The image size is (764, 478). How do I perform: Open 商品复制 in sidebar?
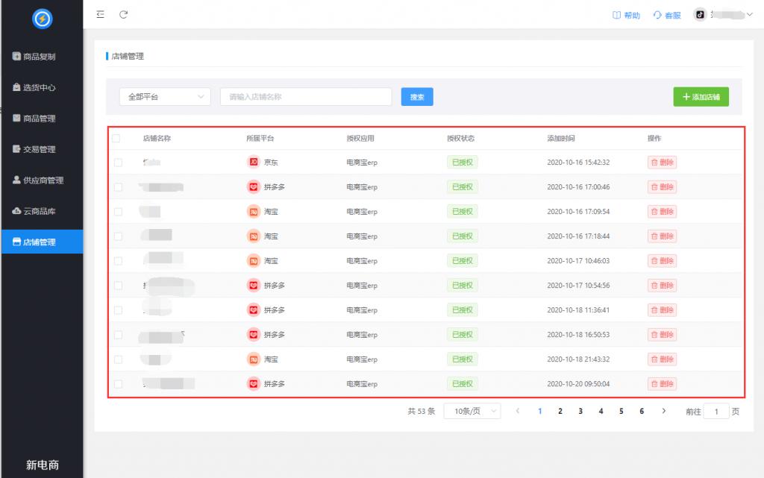34,57
